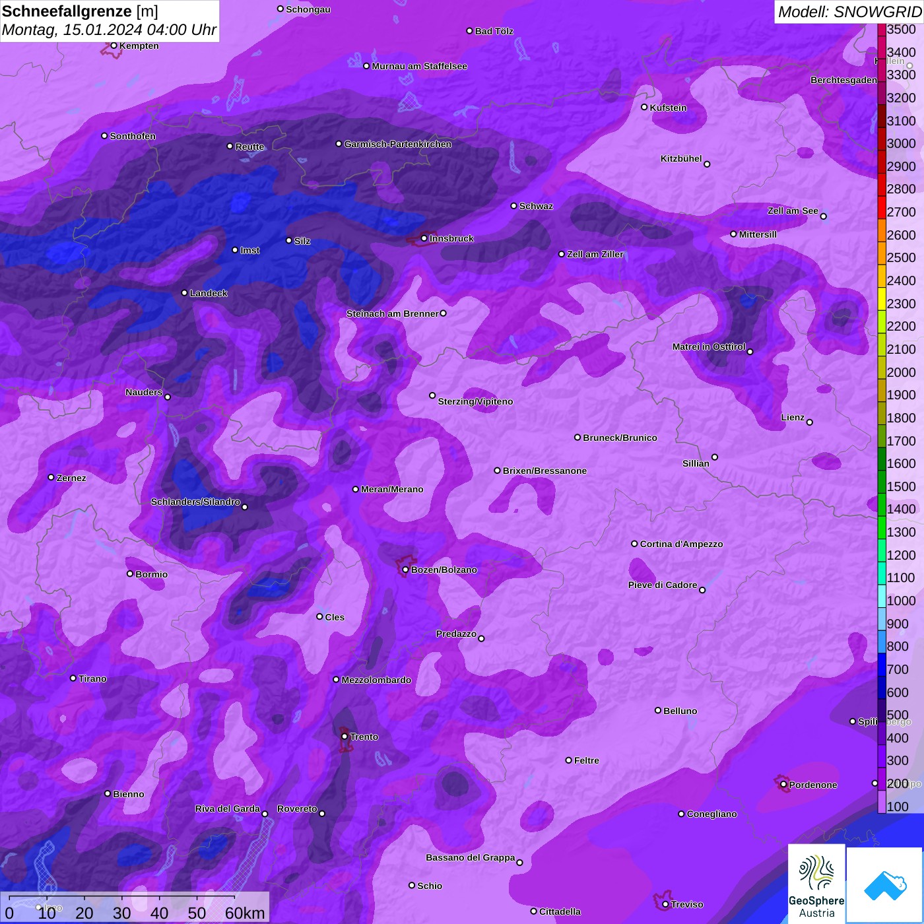Viewport: 924px width, 924px height.
Task: Click the Bormio location dot
Action: [130, 574]
